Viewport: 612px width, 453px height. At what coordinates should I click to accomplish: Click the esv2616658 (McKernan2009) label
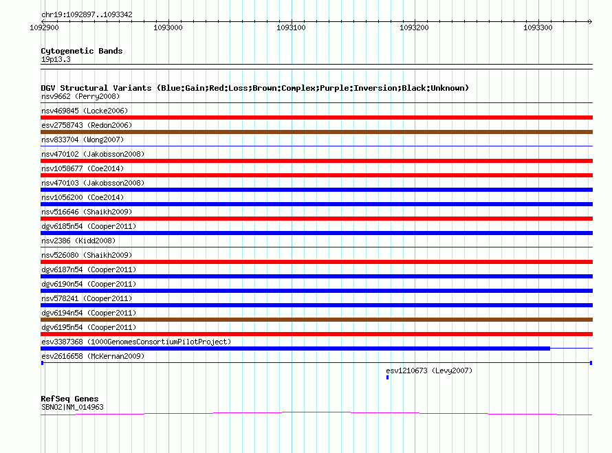coord(93,356)
